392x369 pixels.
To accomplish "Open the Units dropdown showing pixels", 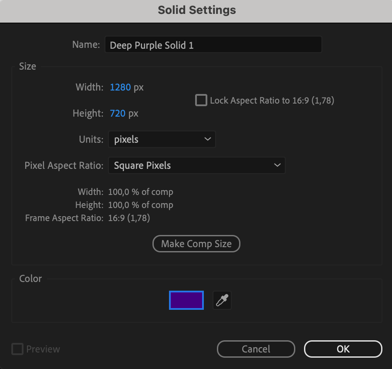I will coord(162,140).
